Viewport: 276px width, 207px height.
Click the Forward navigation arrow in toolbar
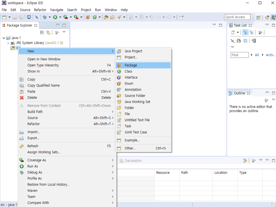click(x=169, y=17)
